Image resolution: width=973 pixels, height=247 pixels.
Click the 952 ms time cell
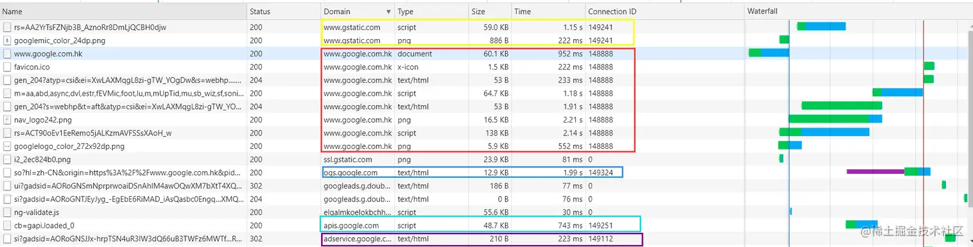click(571, 54)
